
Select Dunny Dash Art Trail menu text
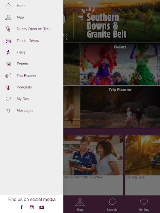click(x=33, y=29)
